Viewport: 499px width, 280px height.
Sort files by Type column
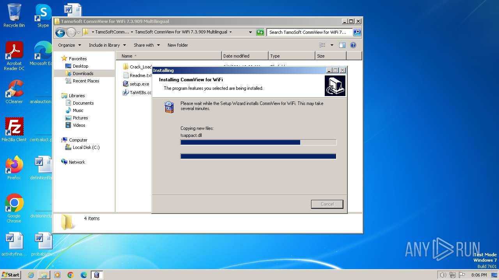tap(292, 56)
